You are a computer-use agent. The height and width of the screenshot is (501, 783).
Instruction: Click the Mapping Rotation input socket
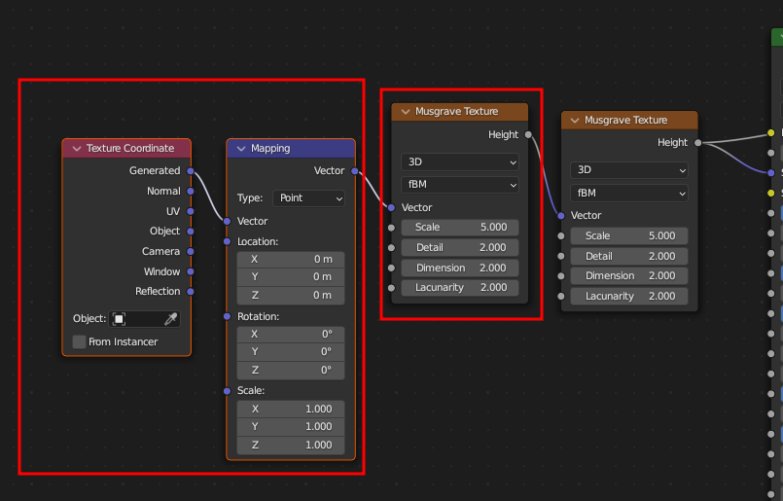coord(228,316)
